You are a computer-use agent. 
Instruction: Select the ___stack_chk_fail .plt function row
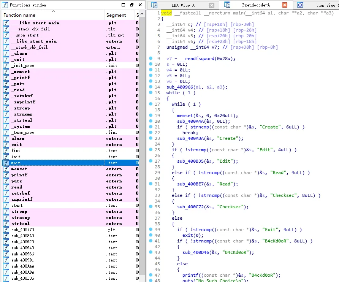70,29
